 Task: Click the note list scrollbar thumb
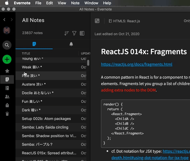(88, 63)
